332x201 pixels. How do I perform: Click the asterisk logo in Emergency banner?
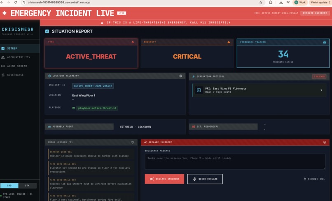tap(5, 13)
